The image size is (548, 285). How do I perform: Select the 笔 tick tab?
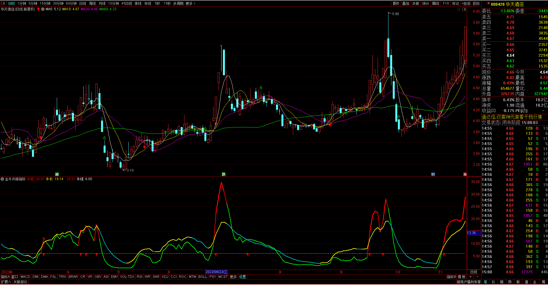coord(485,282)
